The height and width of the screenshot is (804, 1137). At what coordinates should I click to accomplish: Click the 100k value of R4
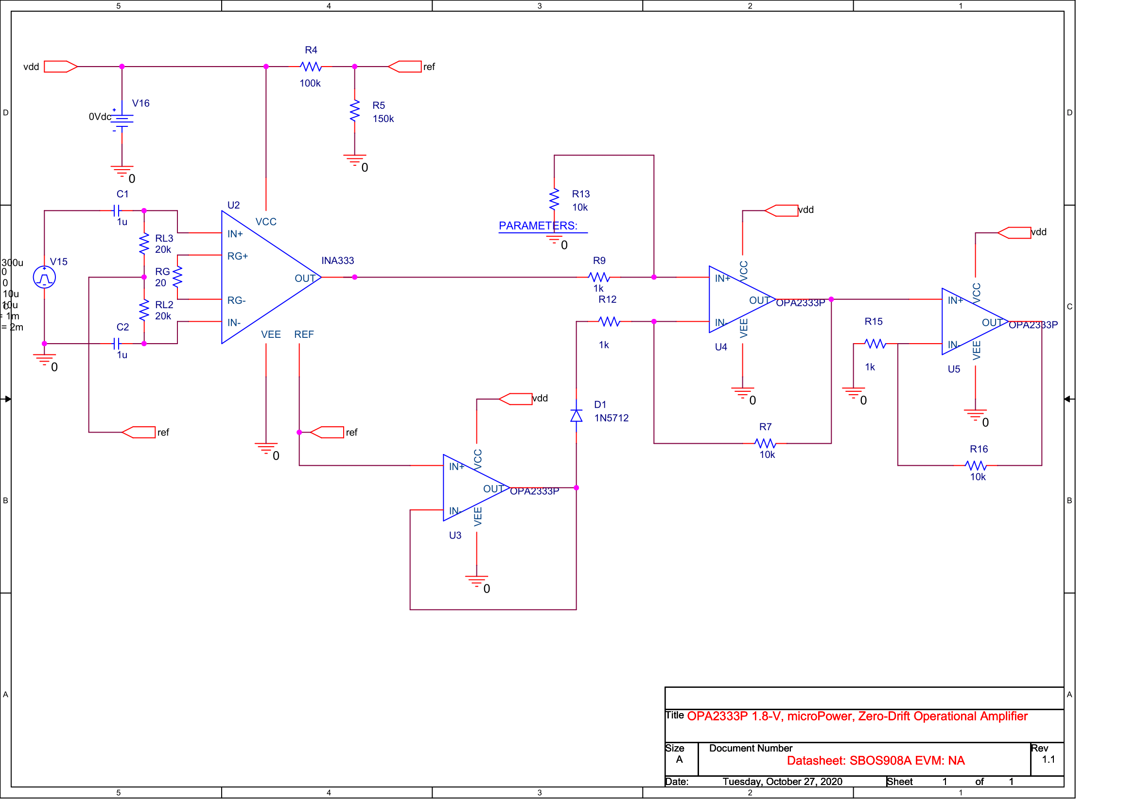pos(310,83)
